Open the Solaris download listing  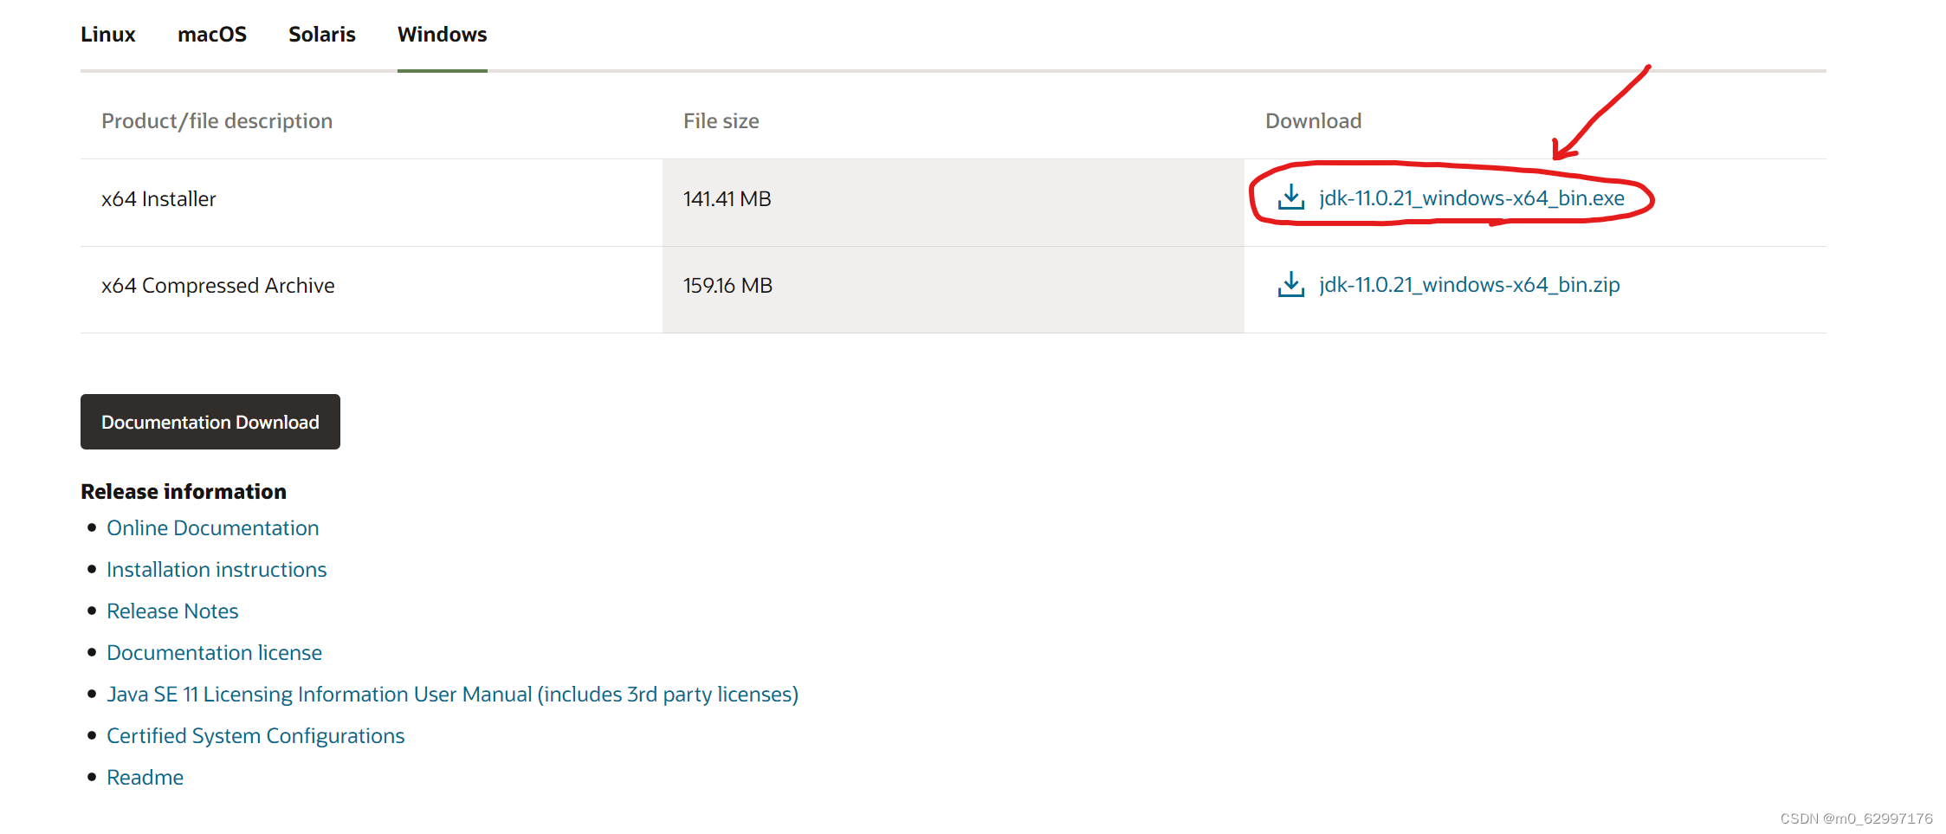click(x=321, y=34)
